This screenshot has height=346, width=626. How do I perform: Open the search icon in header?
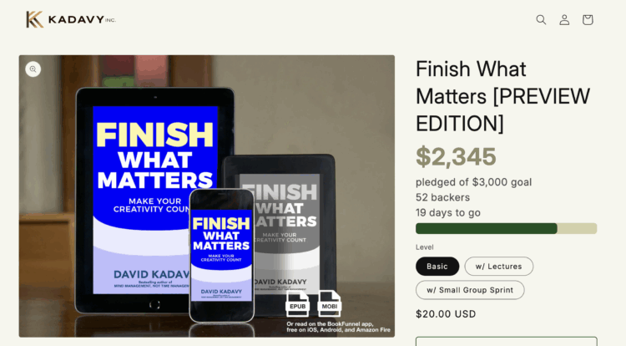541,19
